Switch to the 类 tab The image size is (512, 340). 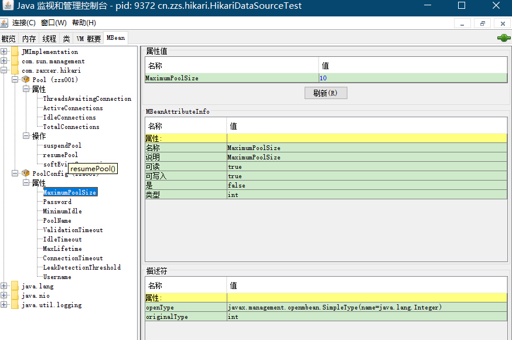point(66,39)
